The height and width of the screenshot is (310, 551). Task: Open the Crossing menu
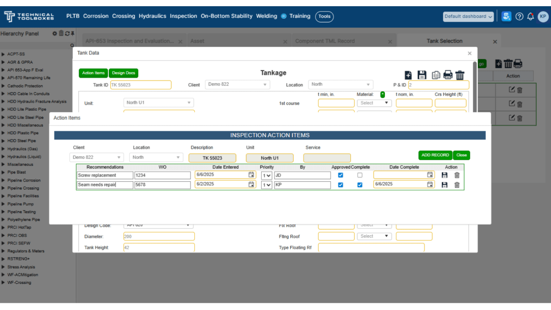124,16
